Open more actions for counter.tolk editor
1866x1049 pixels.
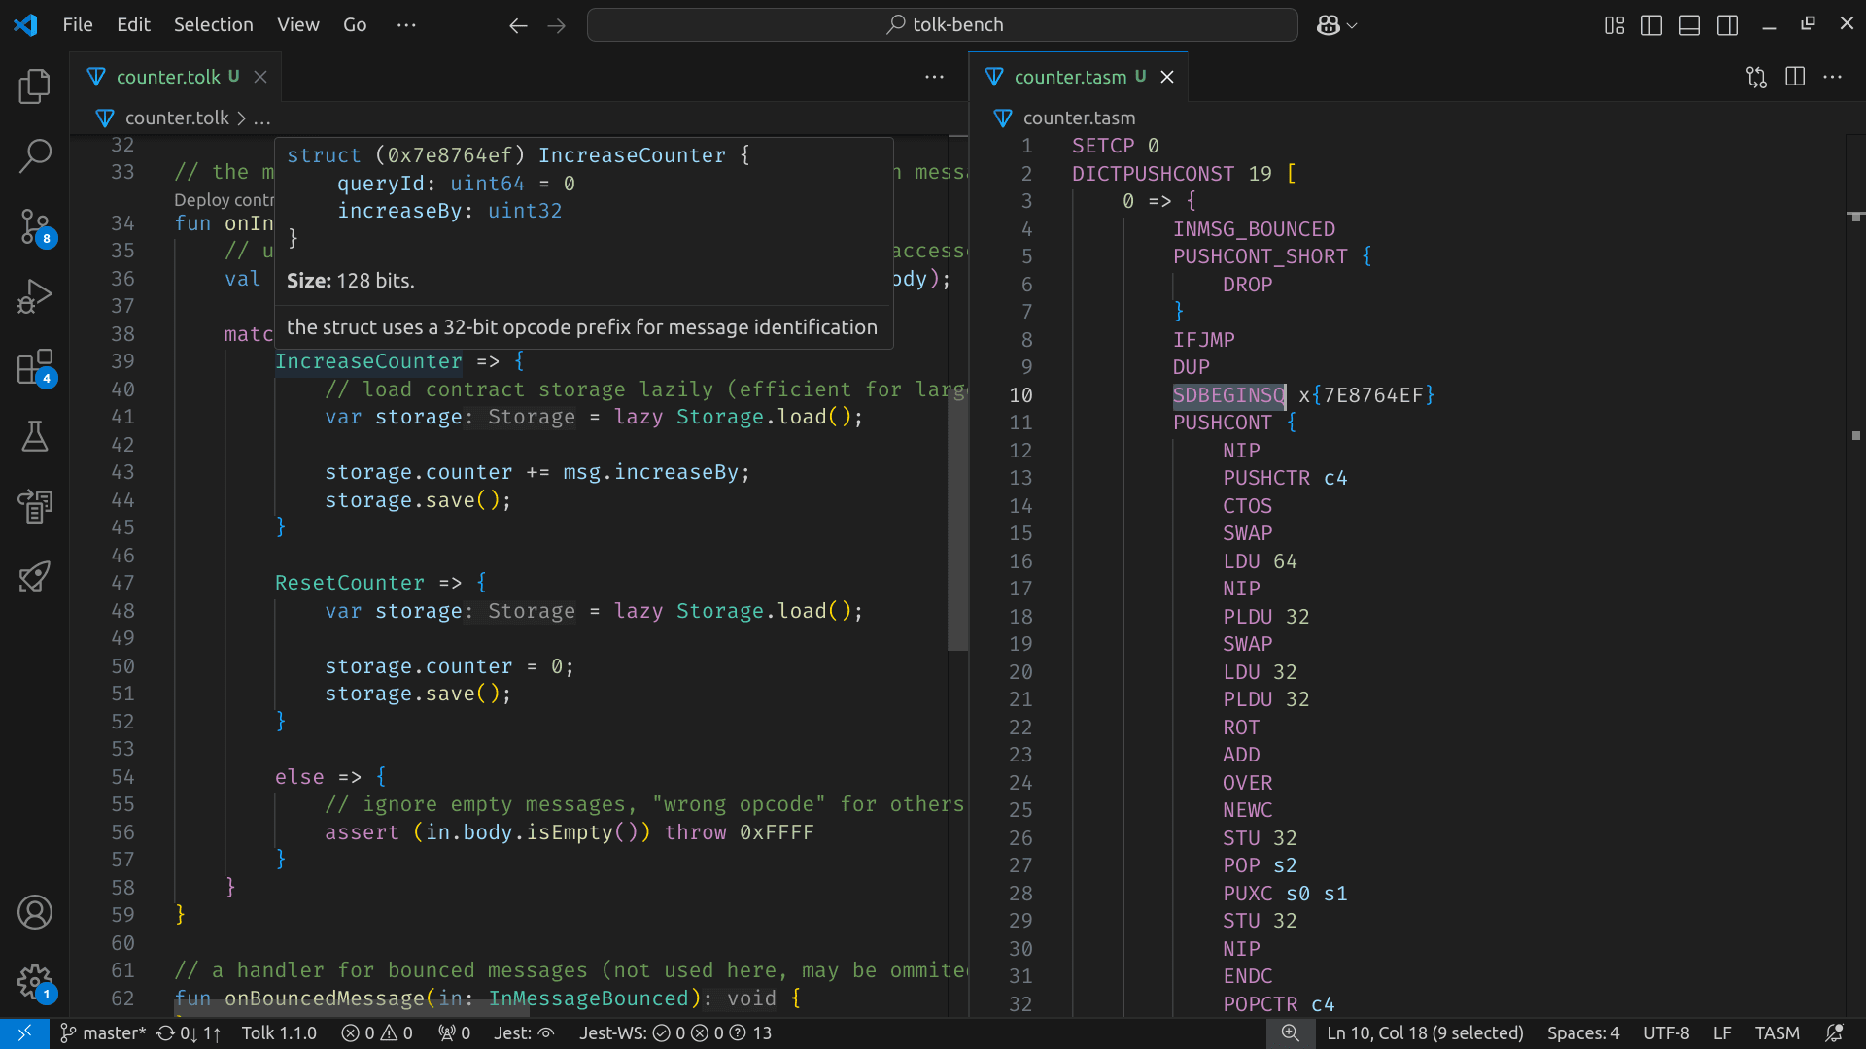(x=934, y=77)
